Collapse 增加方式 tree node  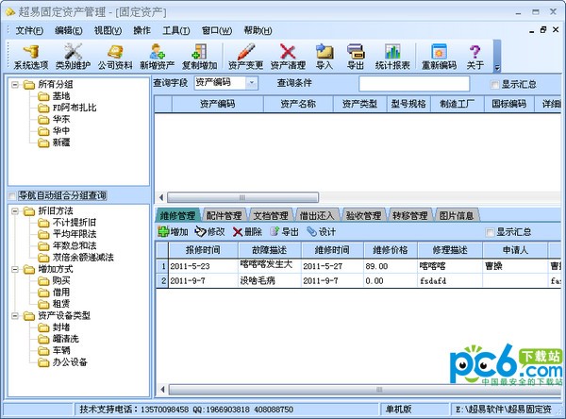pos(15,269)
